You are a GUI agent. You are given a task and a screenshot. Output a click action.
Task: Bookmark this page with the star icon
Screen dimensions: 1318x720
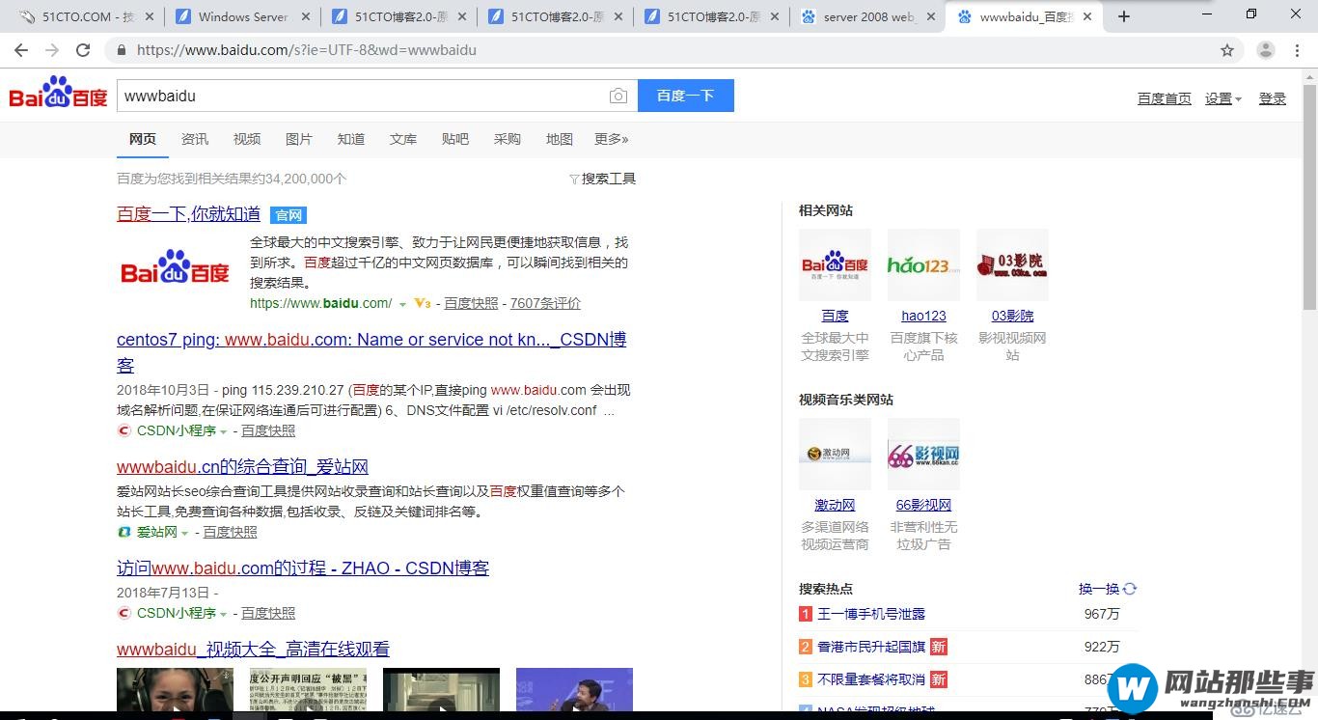[x=1227, y=50]
